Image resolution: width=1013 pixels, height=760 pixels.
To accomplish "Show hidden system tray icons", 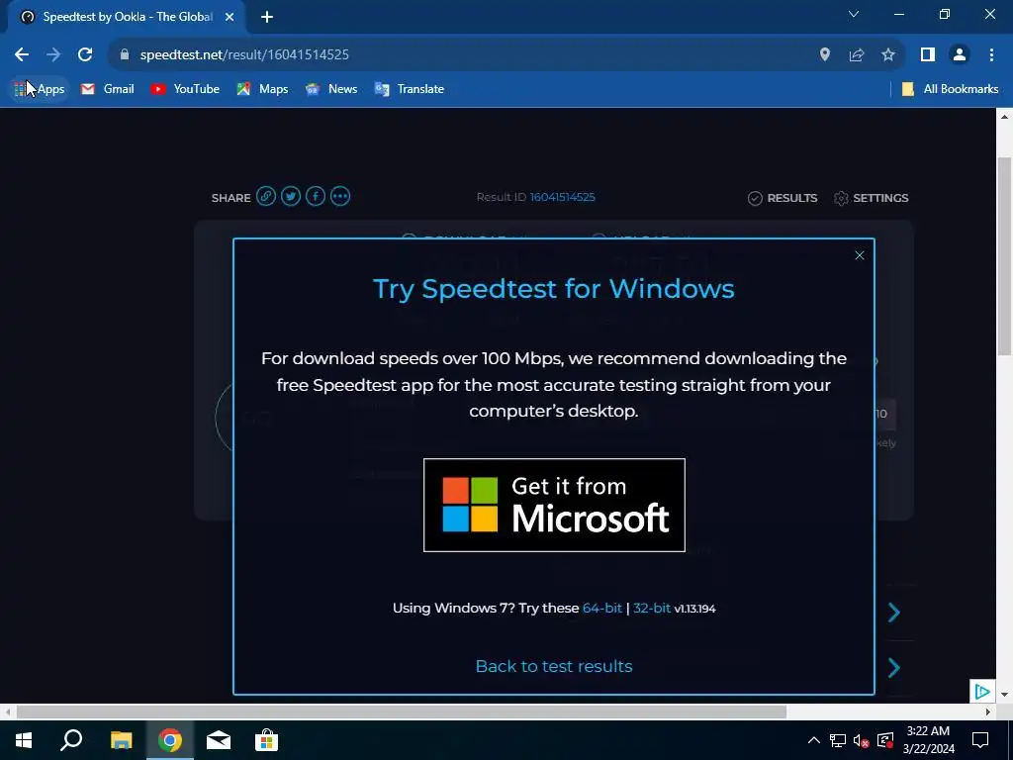I will pyautogui.click(x=814, y=740).
